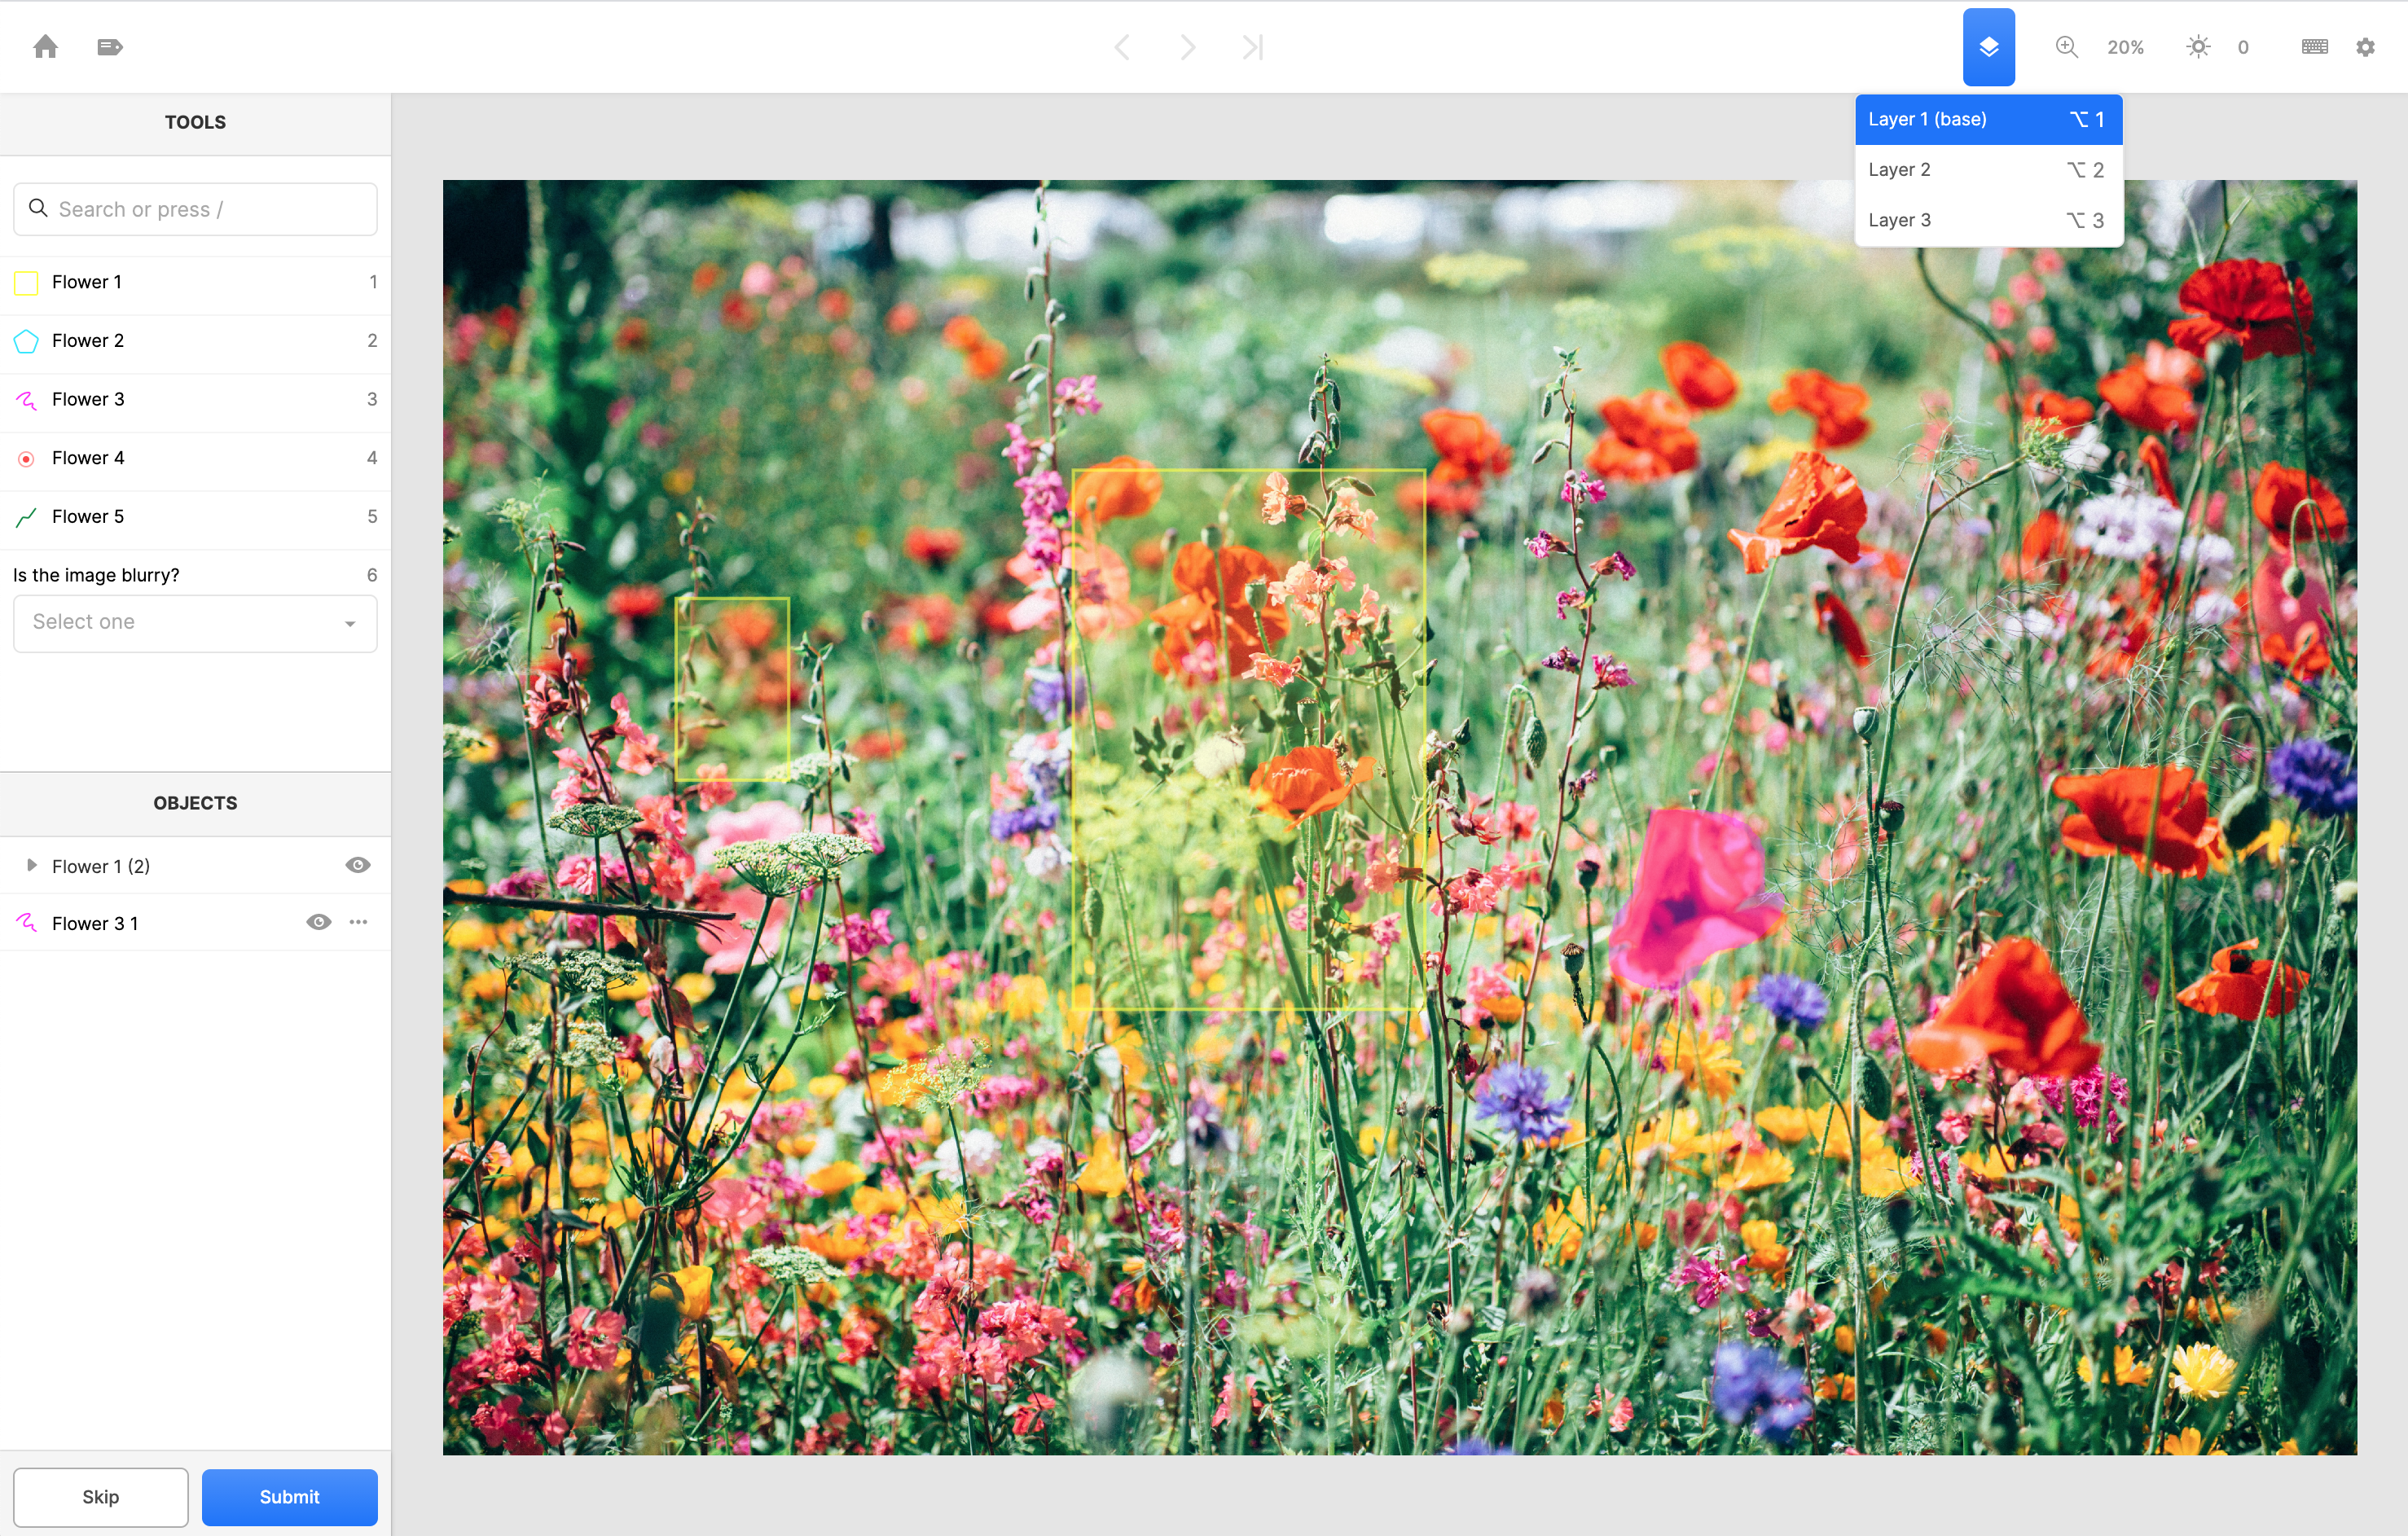Click the TOOLS panel header
This screenshot has height=1536, width=2408.
[195, 122]
